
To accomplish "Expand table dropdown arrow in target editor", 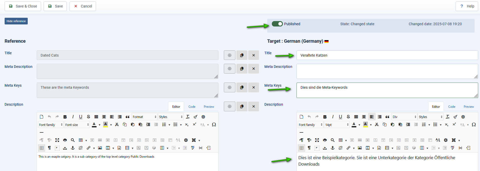I will [346, 140].
